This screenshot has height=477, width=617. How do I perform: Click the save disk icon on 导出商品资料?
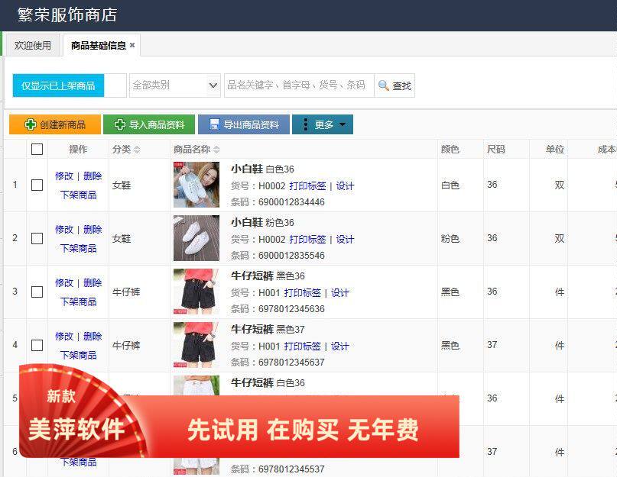click(214, 124)
